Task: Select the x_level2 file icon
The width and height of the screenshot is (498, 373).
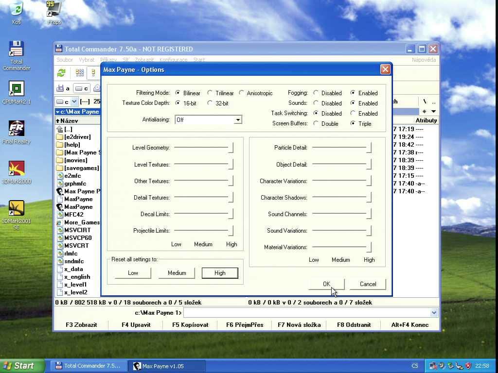Action: coord(60,292)
